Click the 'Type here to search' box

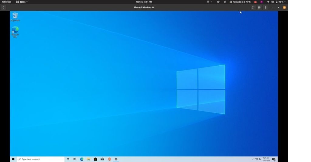pyautogui.click(x=41, y=159)
